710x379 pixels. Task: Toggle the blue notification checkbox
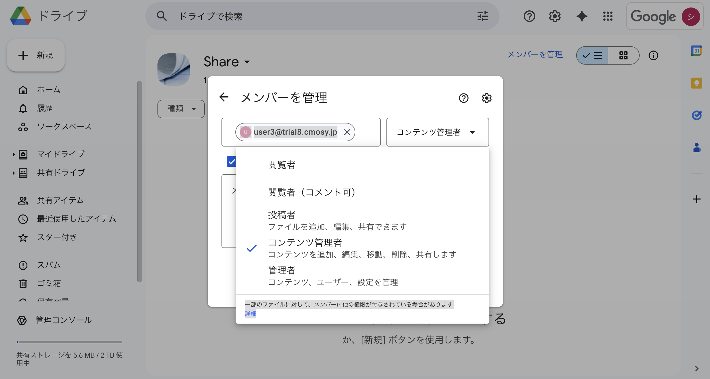click(x=231, y=162)
